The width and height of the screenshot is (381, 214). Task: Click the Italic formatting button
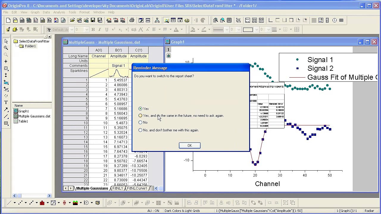tap(100, 29)
